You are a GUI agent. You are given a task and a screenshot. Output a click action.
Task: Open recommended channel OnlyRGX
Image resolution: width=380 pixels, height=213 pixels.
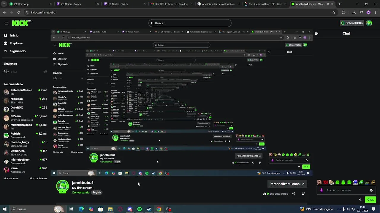pyautogui.click(x=25, y=109)
